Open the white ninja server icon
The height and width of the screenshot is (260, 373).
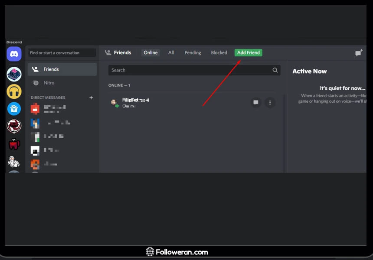[x=14, y=162]
